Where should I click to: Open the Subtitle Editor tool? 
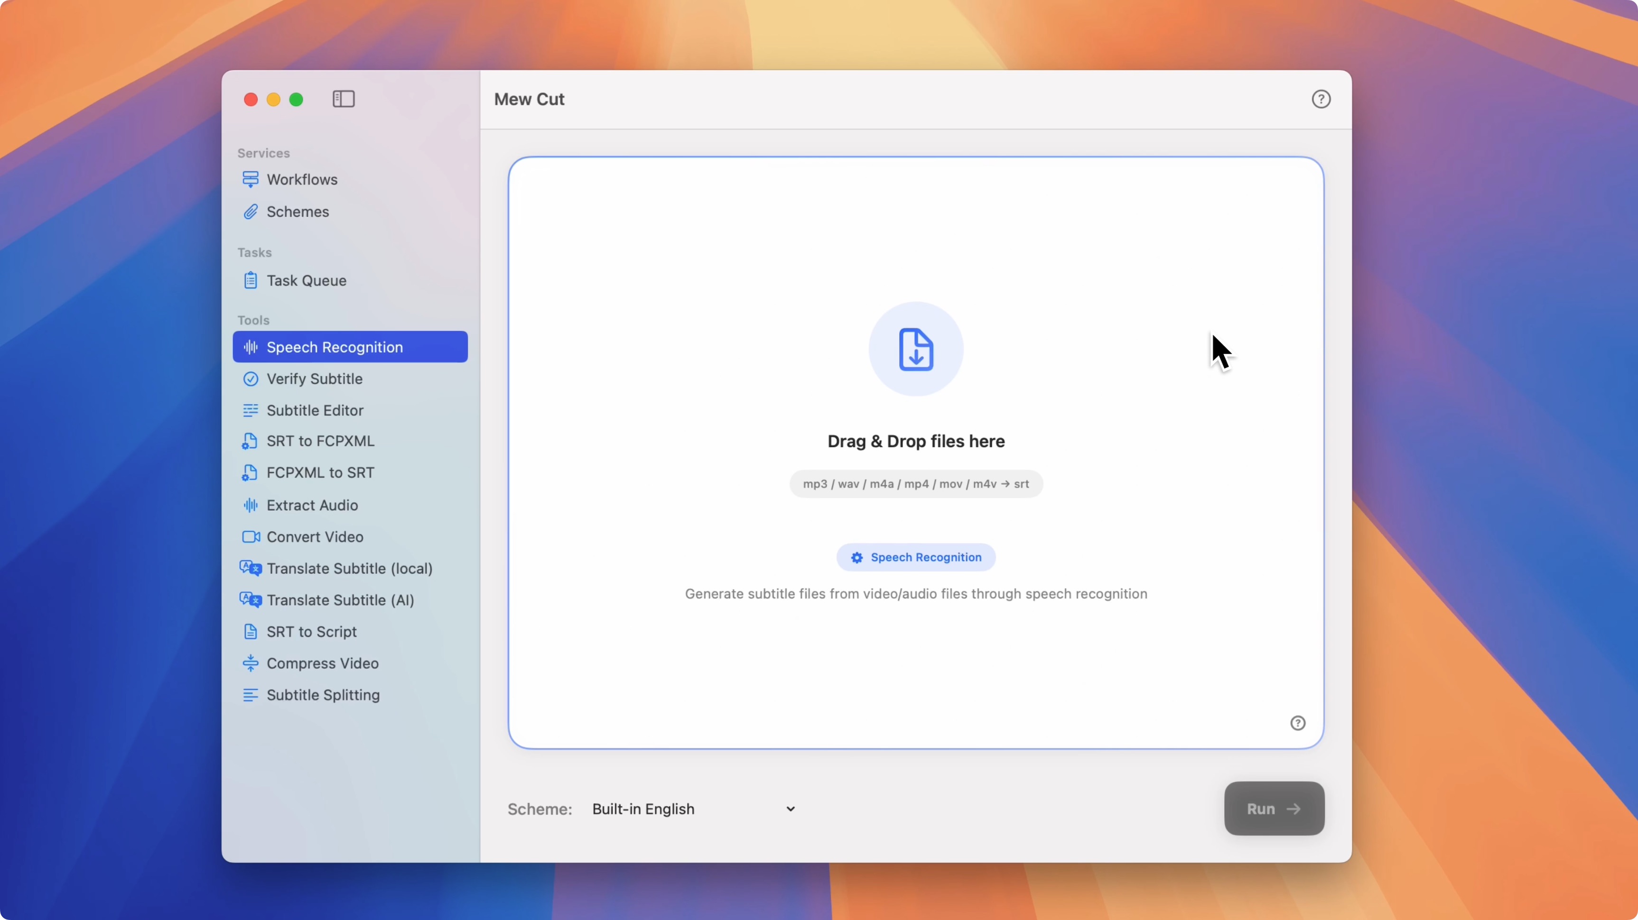click(316, 410)
